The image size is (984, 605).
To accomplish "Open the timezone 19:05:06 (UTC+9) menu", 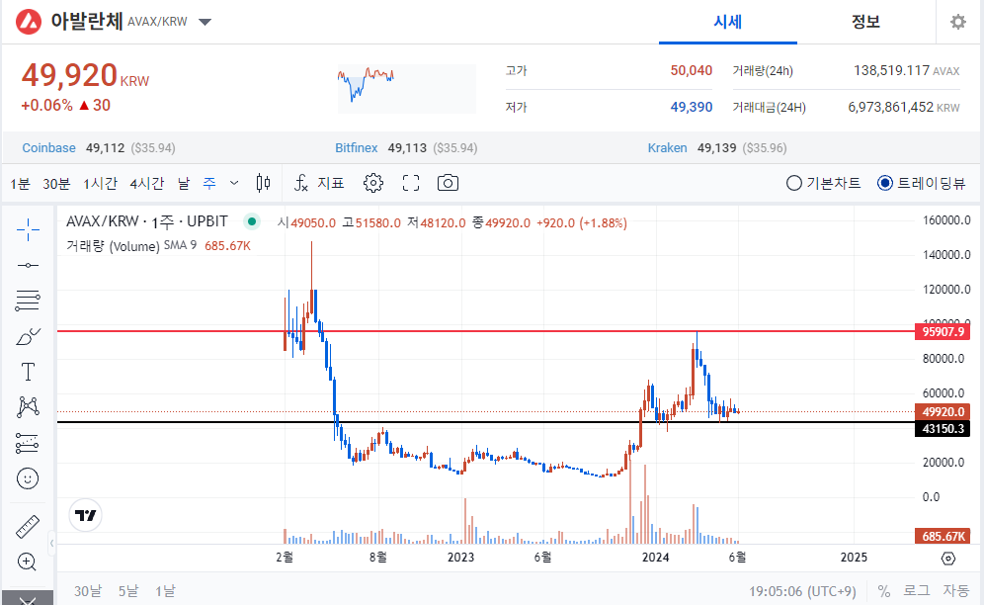I will tap(802, 591).
